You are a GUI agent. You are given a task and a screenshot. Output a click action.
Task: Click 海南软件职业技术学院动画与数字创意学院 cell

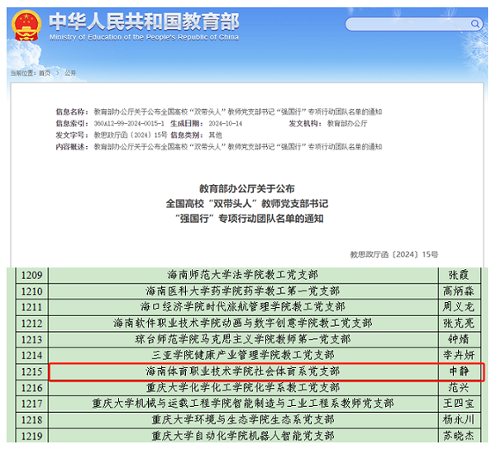[242, 324]
